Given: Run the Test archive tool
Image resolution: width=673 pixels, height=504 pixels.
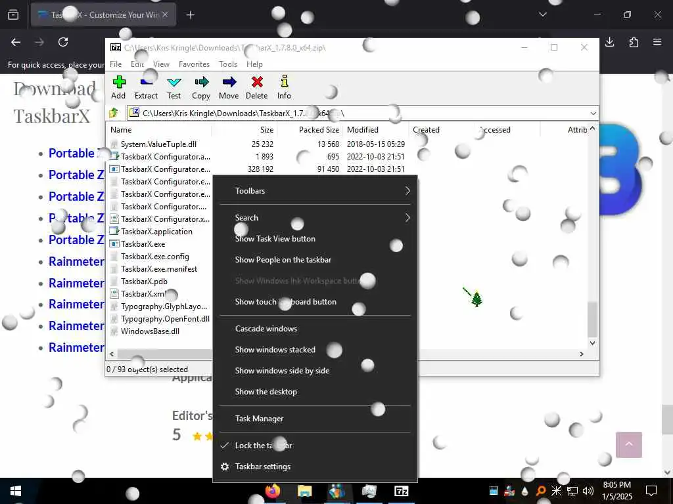Looking at the screenshot, I should click(174, 82).
